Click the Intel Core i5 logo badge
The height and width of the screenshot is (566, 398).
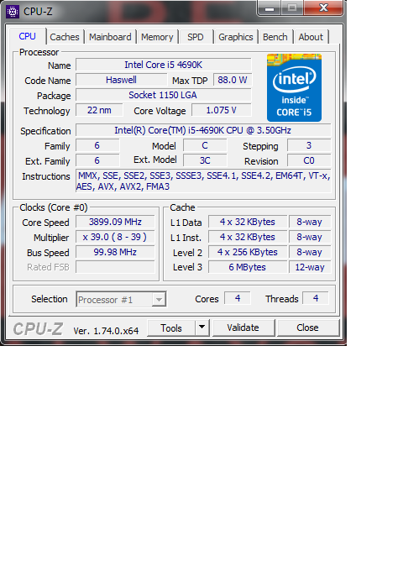[x=294, y=87]
